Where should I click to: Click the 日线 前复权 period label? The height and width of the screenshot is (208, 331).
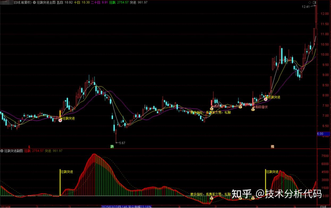(x=22, y=2)
